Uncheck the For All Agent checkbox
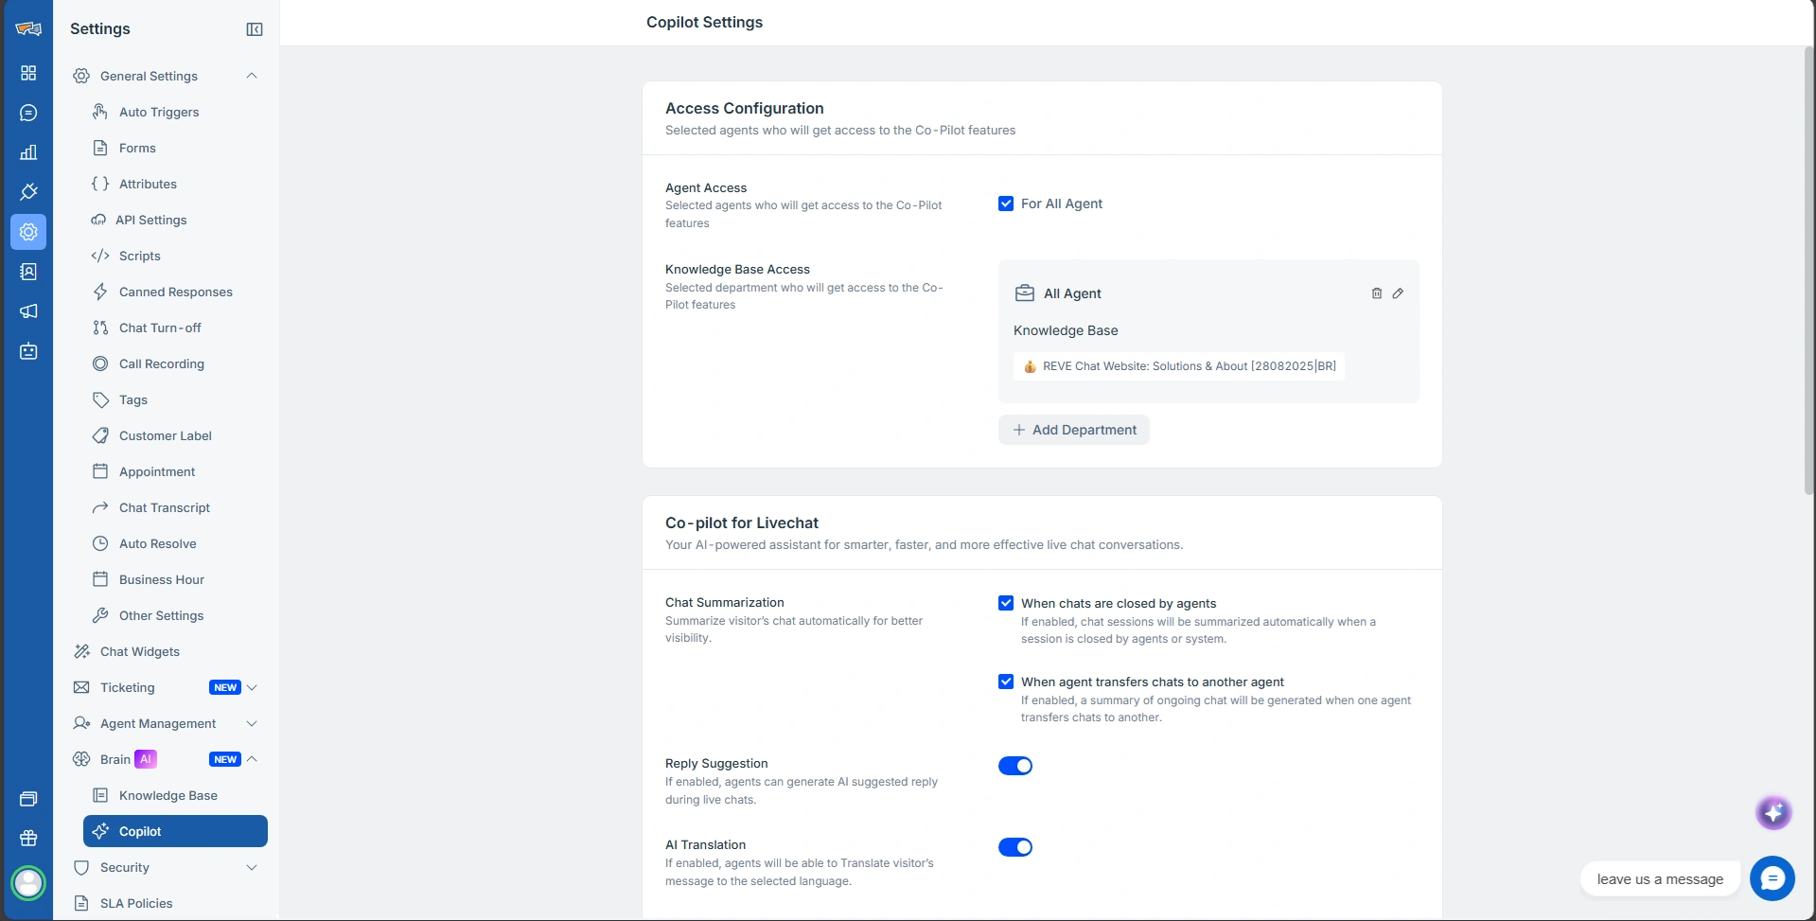This screenshot has width=1816, height=921. coord(1006,203)
